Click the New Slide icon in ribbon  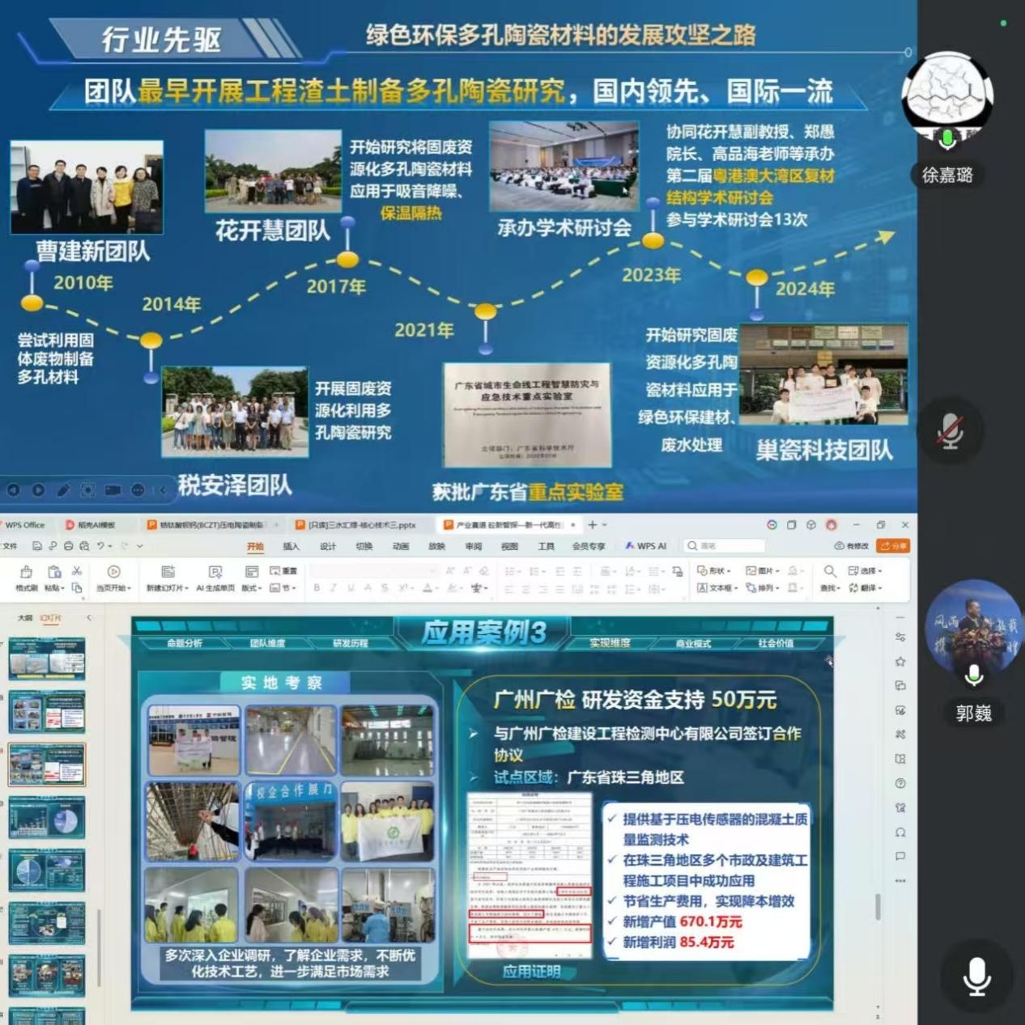[168, 572]
